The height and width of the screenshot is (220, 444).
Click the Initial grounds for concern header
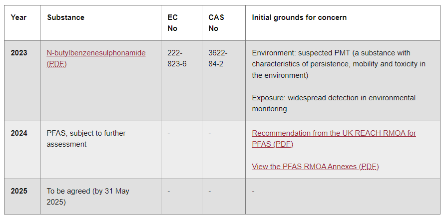click(x=299, y=17)
